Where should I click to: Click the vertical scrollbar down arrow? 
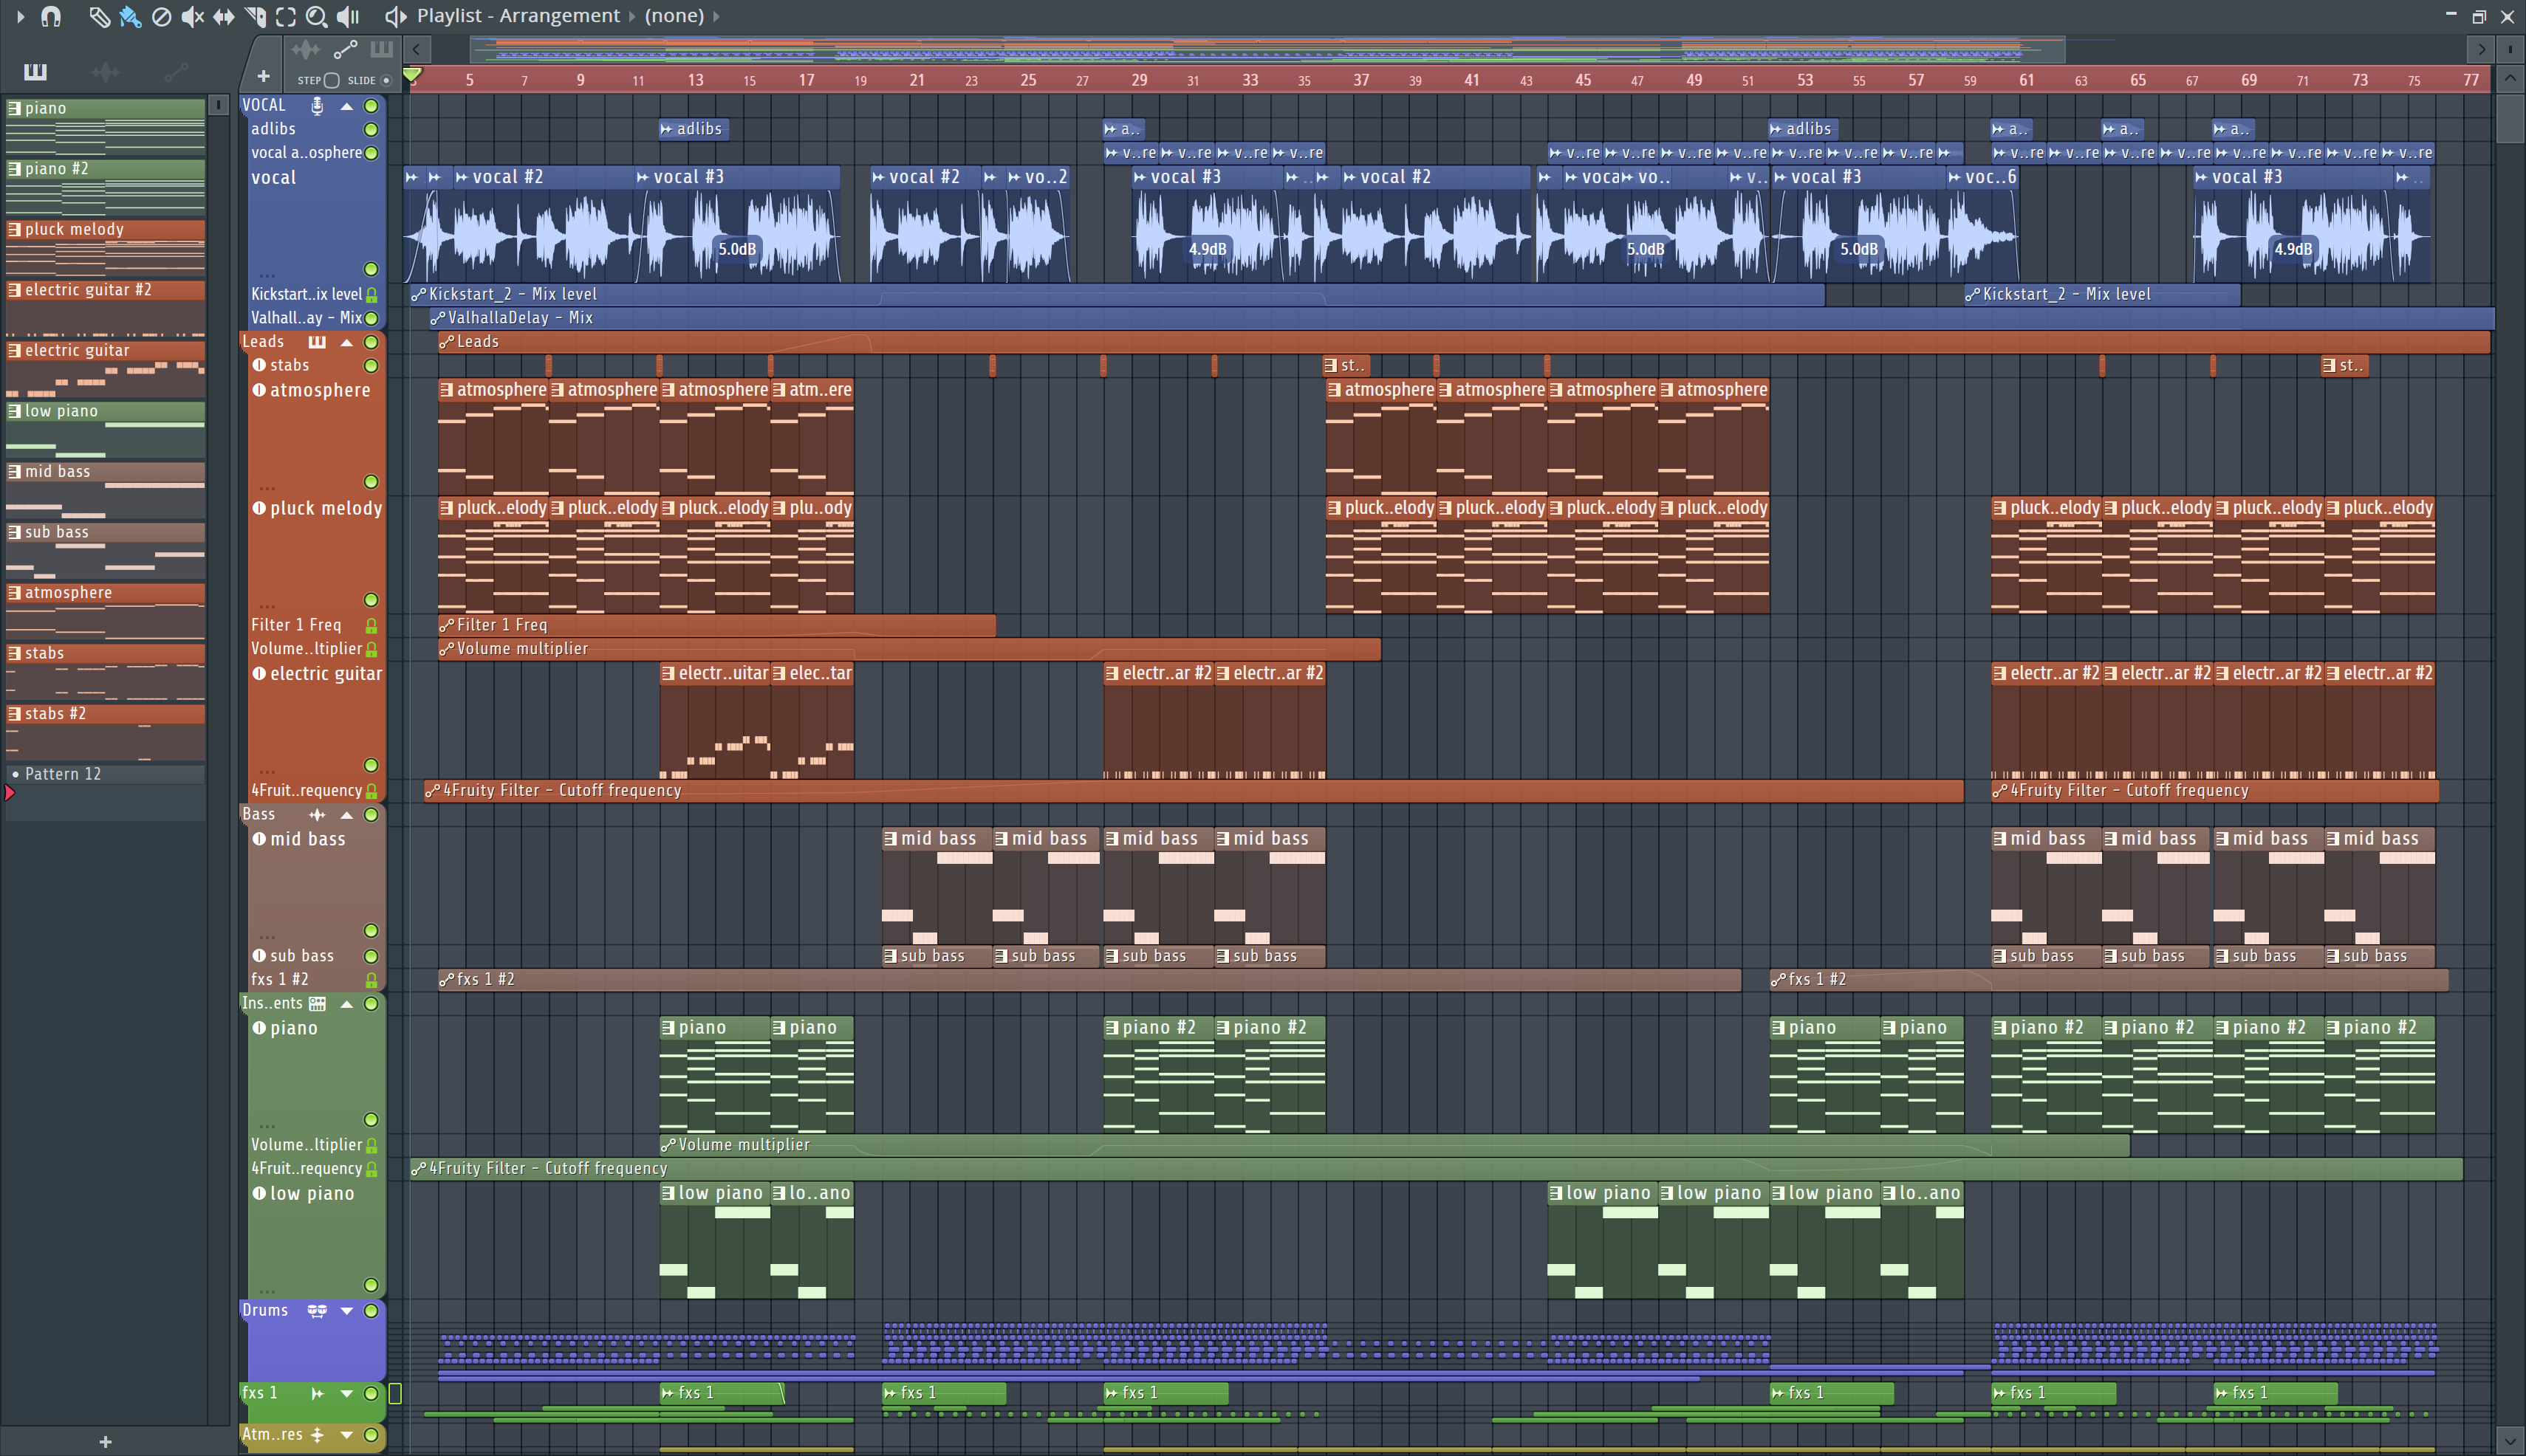click(x=2509, y=1442)
